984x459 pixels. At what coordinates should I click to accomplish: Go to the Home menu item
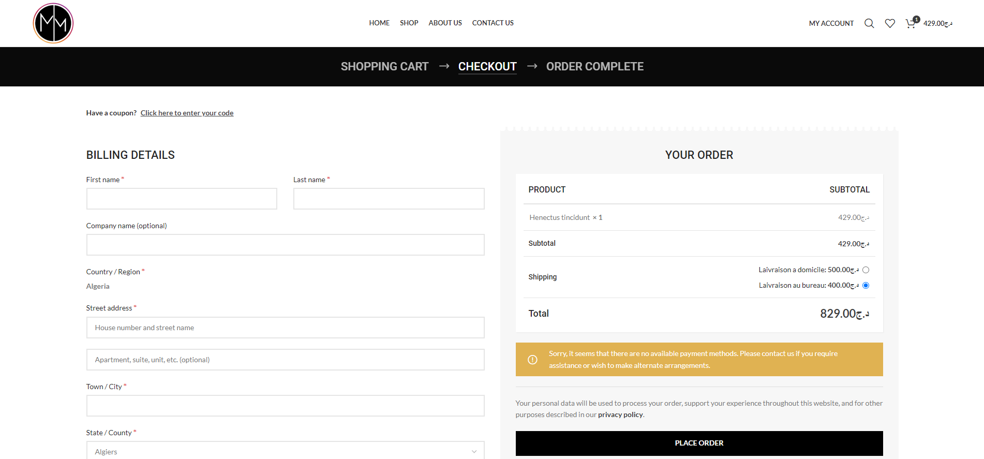[379, 23]
